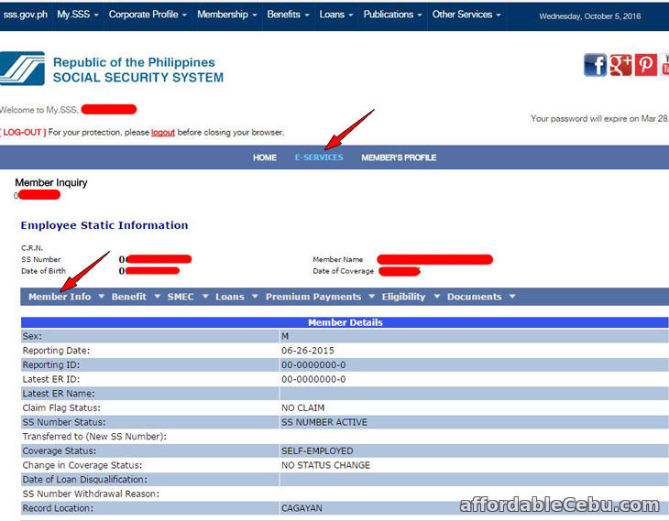
Task: Click the Employee Static Information heading
Action: click(x=104, y=225)
